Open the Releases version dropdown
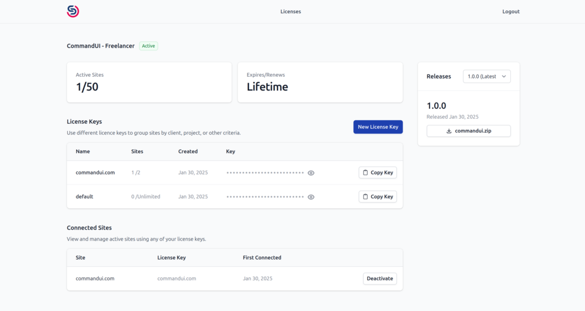Image resolution: width=585 pixels, height=311 pixels. pos(486,76)
